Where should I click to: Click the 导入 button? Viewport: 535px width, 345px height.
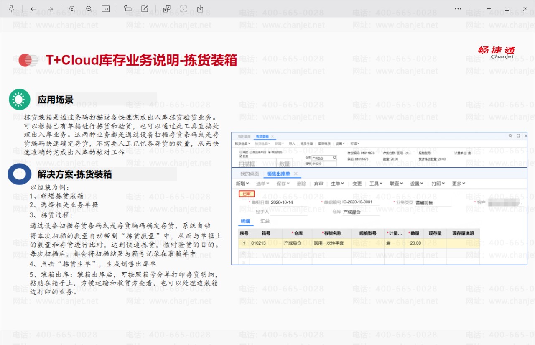point(292,143)
